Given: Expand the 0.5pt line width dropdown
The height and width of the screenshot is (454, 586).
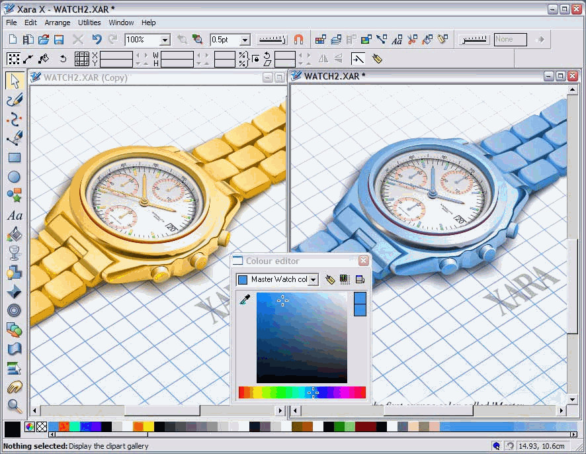Looking at the screenshot, I should coord(244,40).
